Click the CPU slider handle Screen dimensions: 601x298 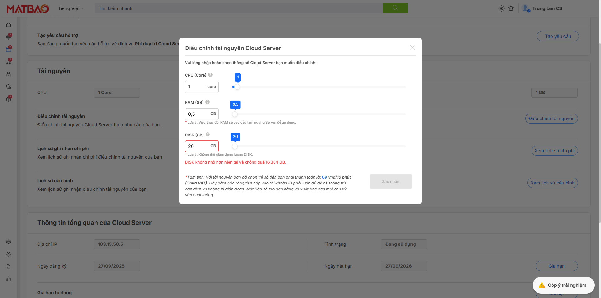pos(237,87)
